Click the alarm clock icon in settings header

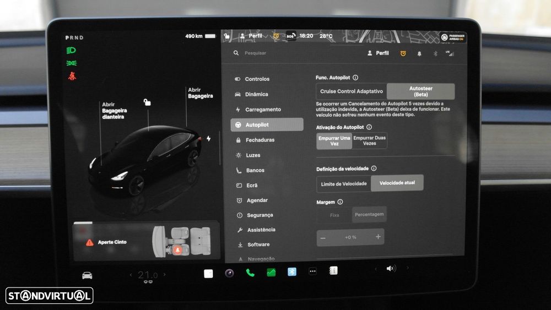(x=403, y=53)
